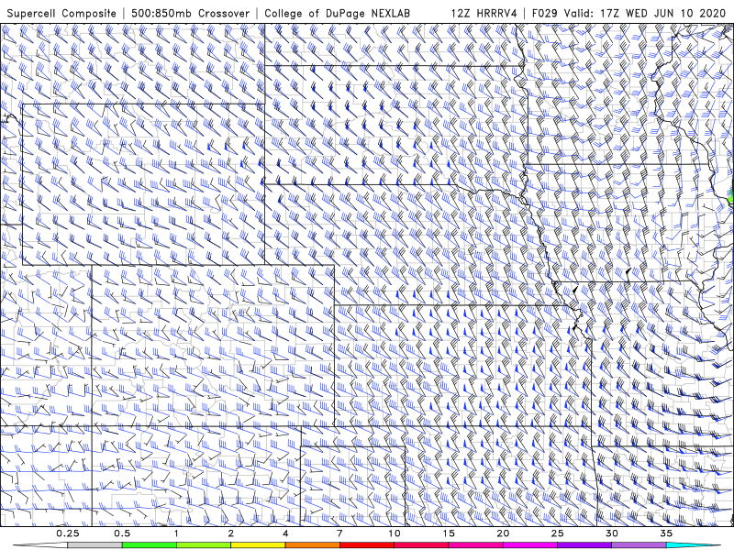The image size is (734, 550).
Task: Select the lavender 30–35 legend segment
Action: click(639, 545)
